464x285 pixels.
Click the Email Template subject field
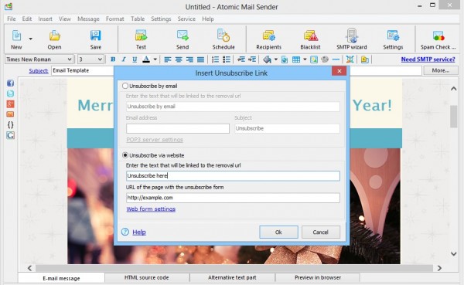pyautogui.click(x=82, y=70)
